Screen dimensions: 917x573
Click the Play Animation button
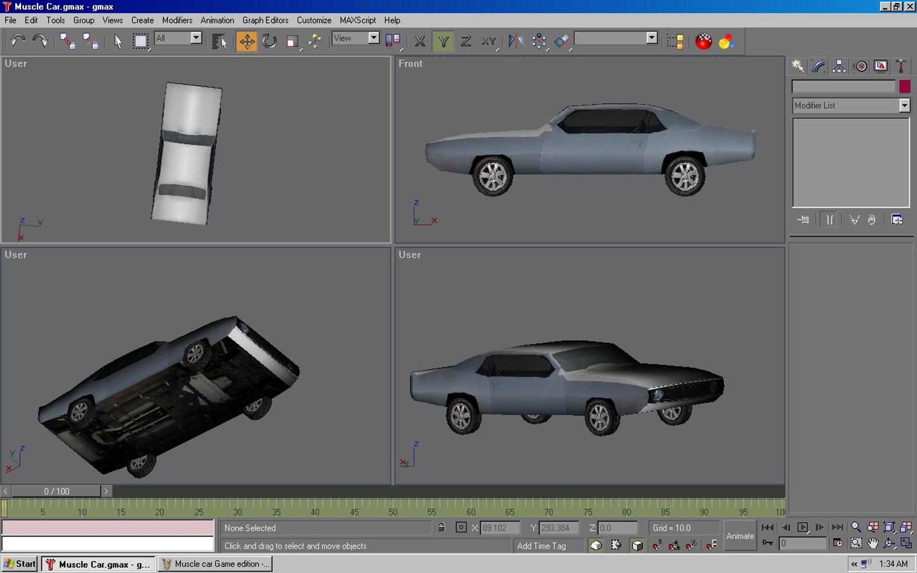click(x=802, y=527)
